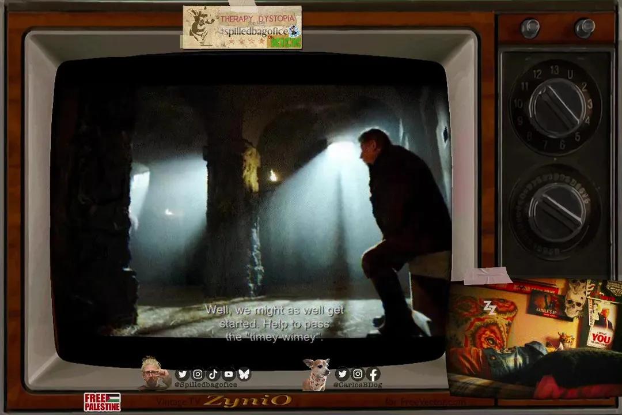This screenshot has height=415, width=622.
Task: Click the Twitter icon above @CarlosBDog
Action: tap(342, 373)
